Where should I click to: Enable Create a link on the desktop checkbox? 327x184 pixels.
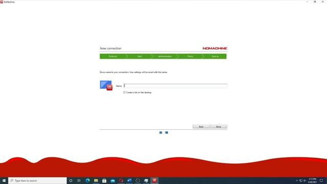coord(124,93)
